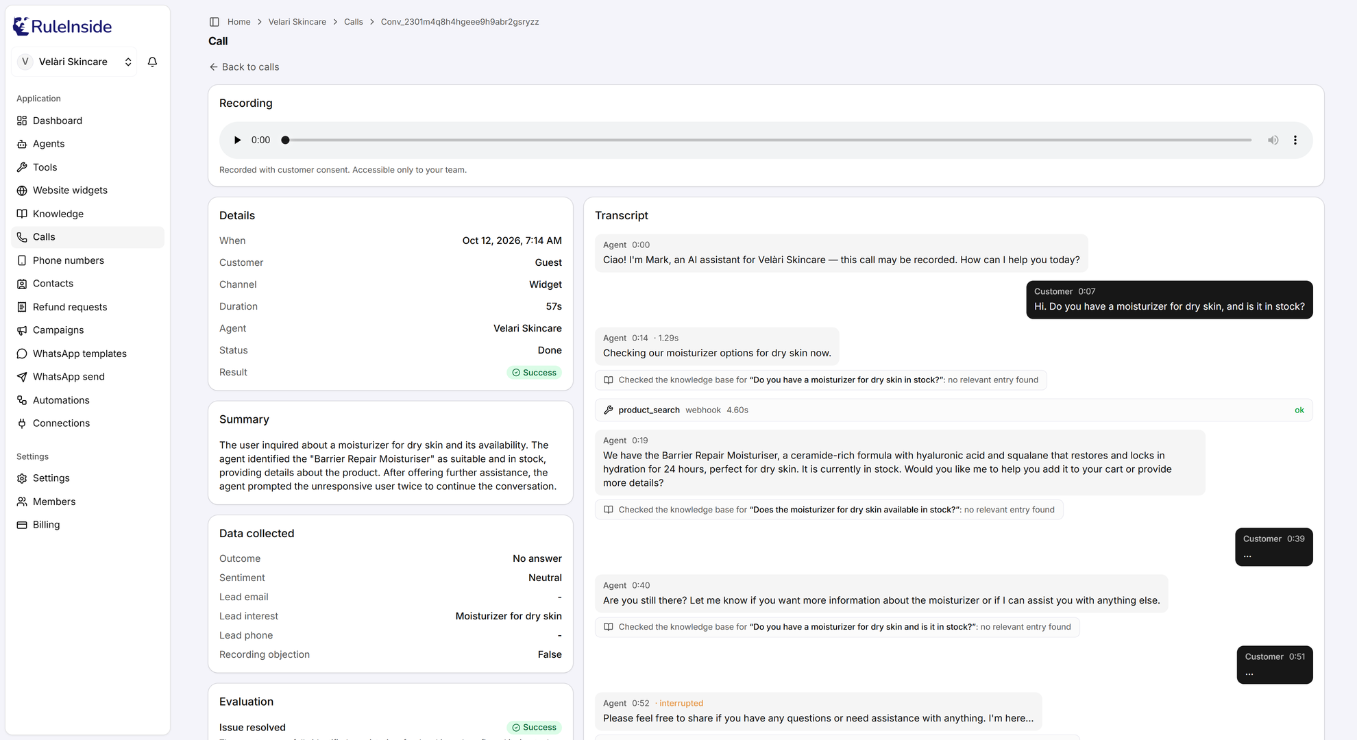This screenshot has width=1357, height=740.
Task: Open Tools in sidebar
Action: click(88, 167)
